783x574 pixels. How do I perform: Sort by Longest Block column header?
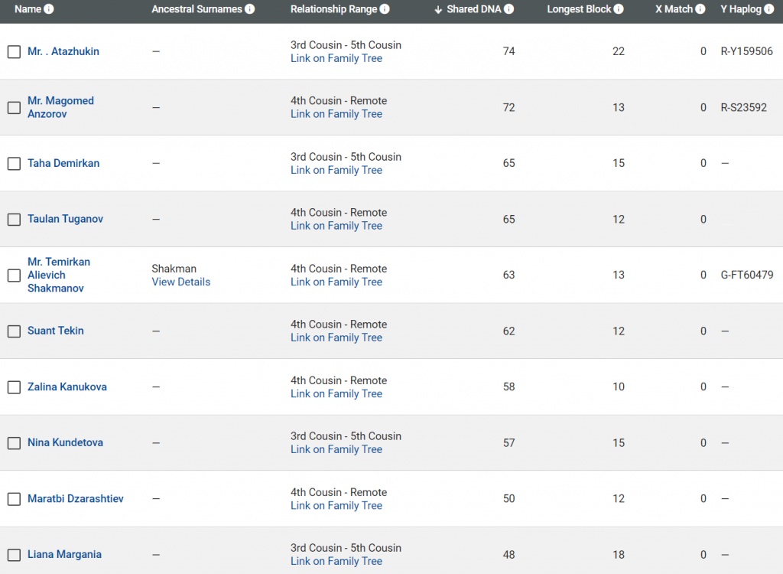(580, 9)
